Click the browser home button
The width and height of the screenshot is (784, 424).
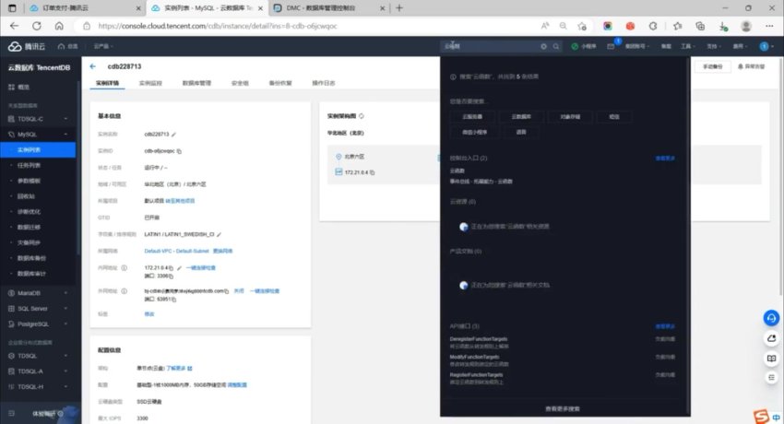(x=59, y=26)
